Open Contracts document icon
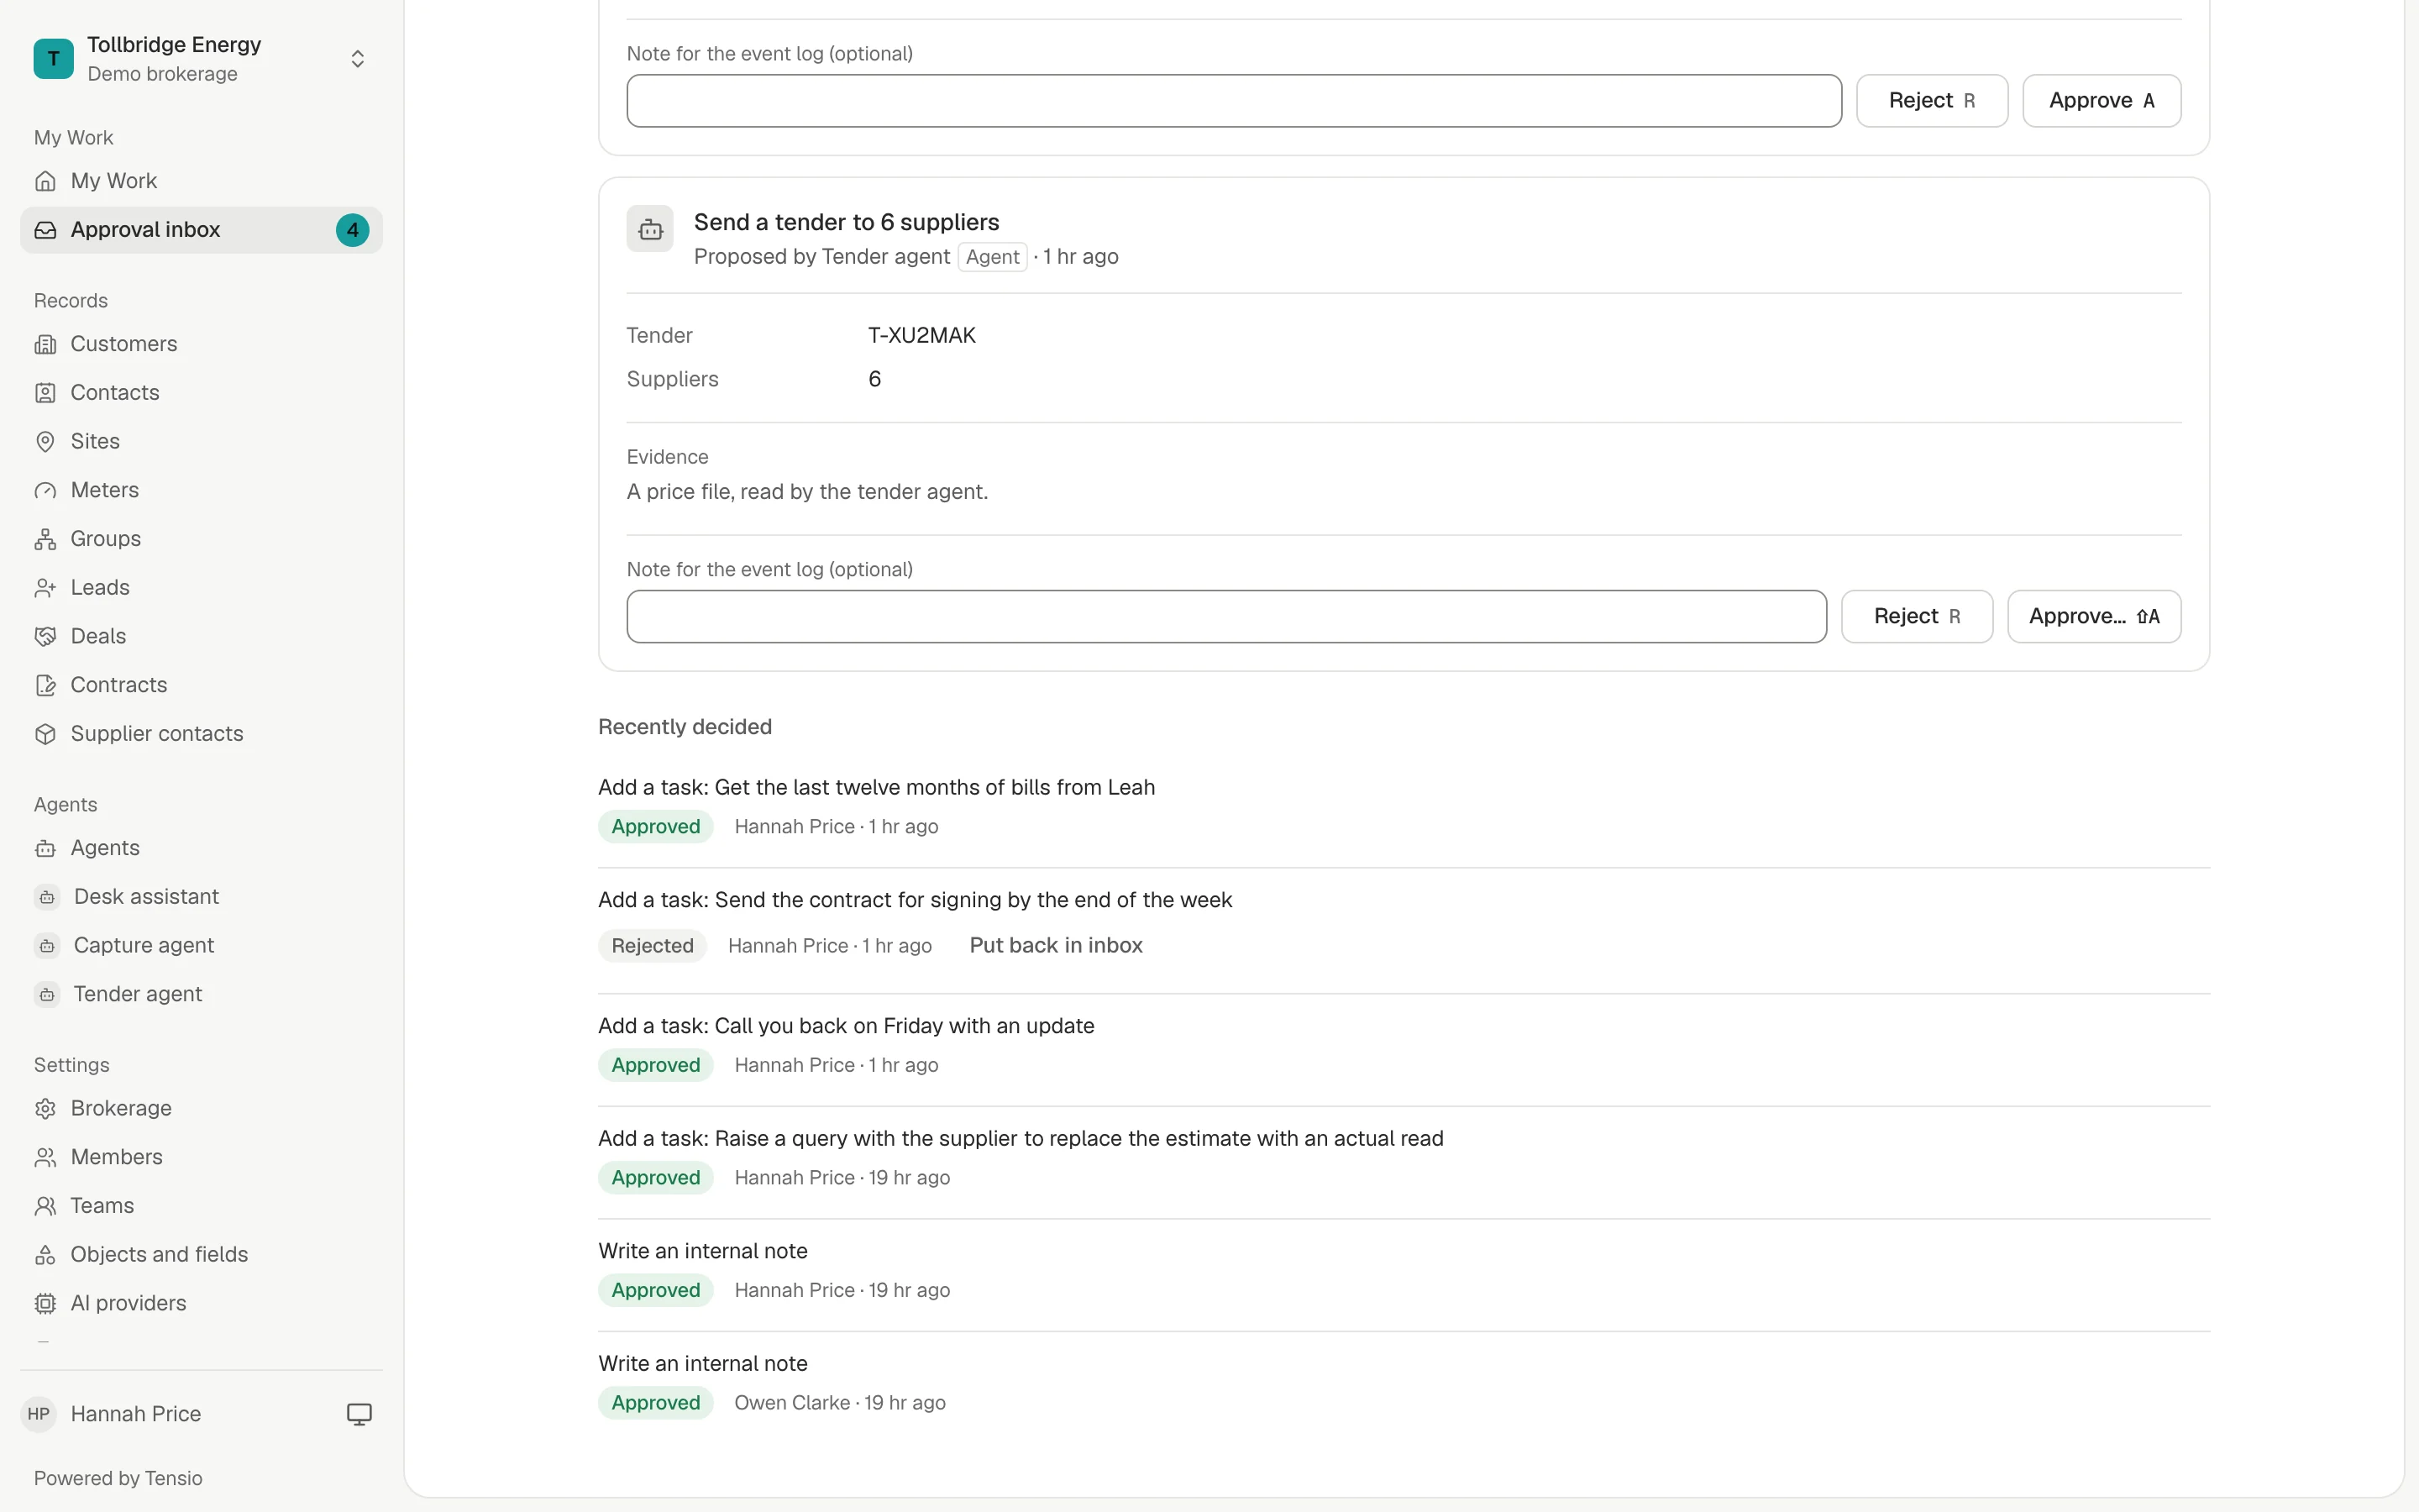2419x1512 pixels. coord(45,685)
